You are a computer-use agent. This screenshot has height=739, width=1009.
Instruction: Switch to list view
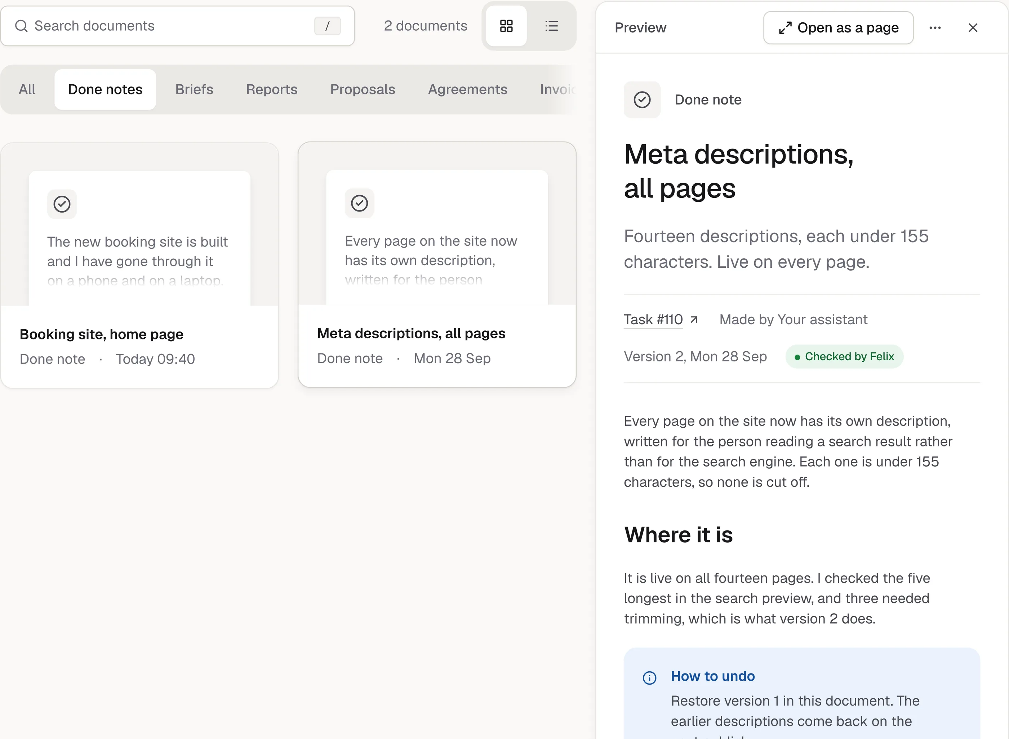(551, 26)
